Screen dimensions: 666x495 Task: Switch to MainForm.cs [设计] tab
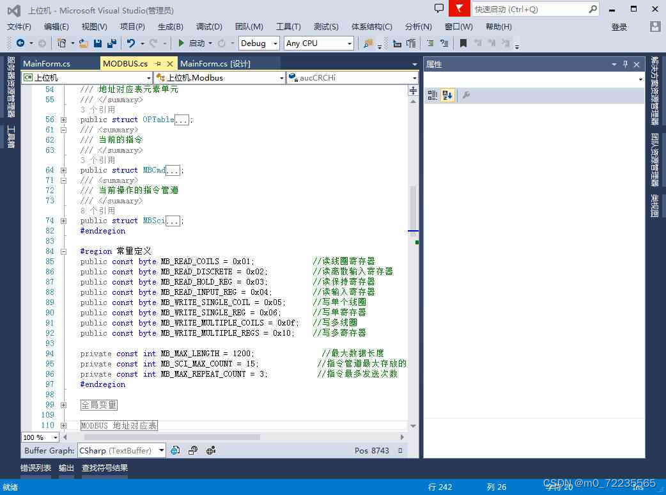pyautogui.click(x=215, y=64)
